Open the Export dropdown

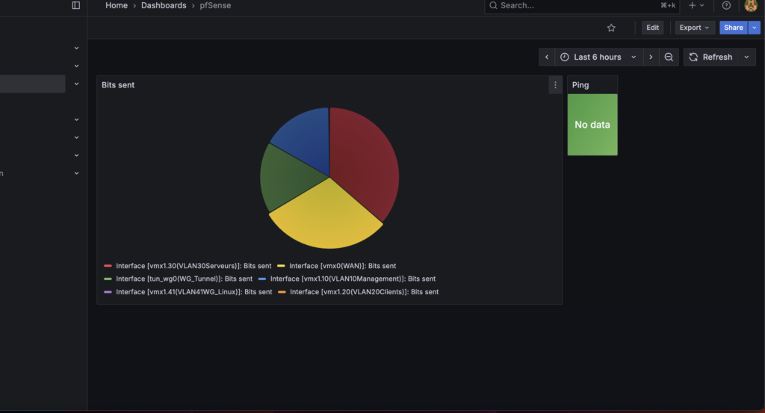(695, 28)
